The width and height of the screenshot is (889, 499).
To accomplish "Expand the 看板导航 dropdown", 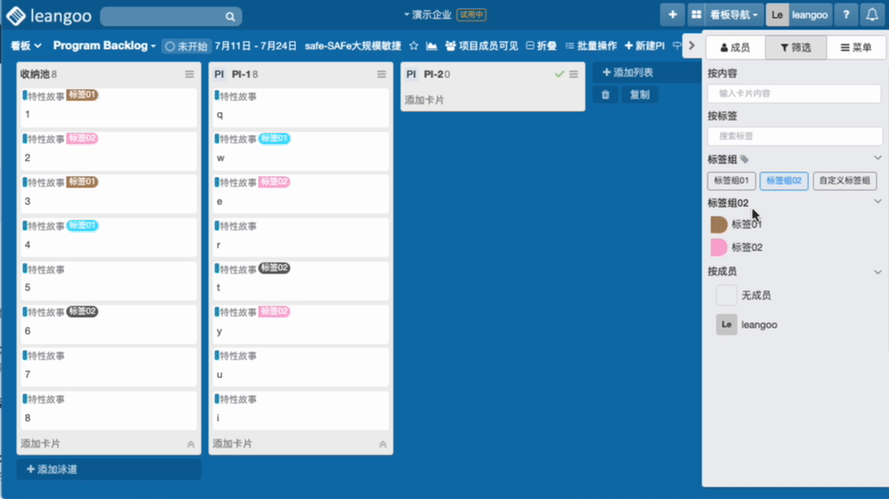I will tap(734, 15).
